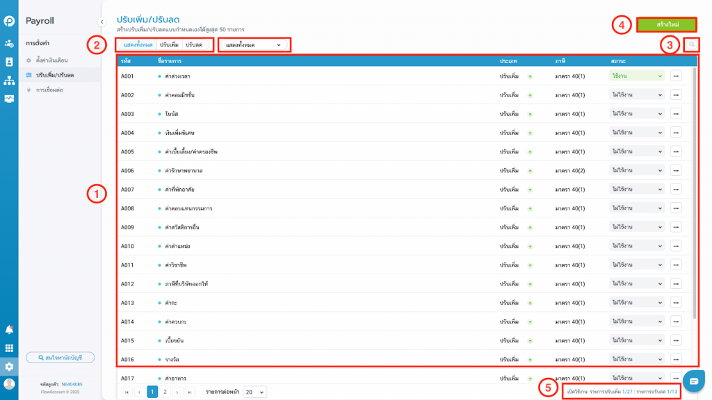This screenshot has width=712, height=400.
Task: Click the green สร้างใหม่ button
Action: tap(667, 25)
